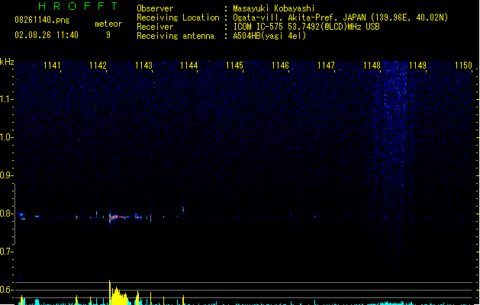Click the kHz axis unit label
The width and height of the screenshot is (480, 305).
pyautogui.click(x=7, y=62)
